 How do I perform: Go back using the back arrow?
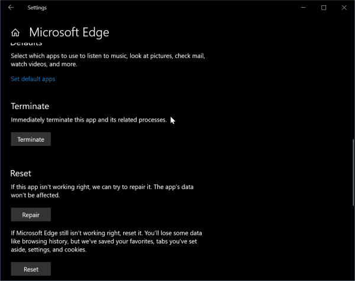click(x=11, y=8)
